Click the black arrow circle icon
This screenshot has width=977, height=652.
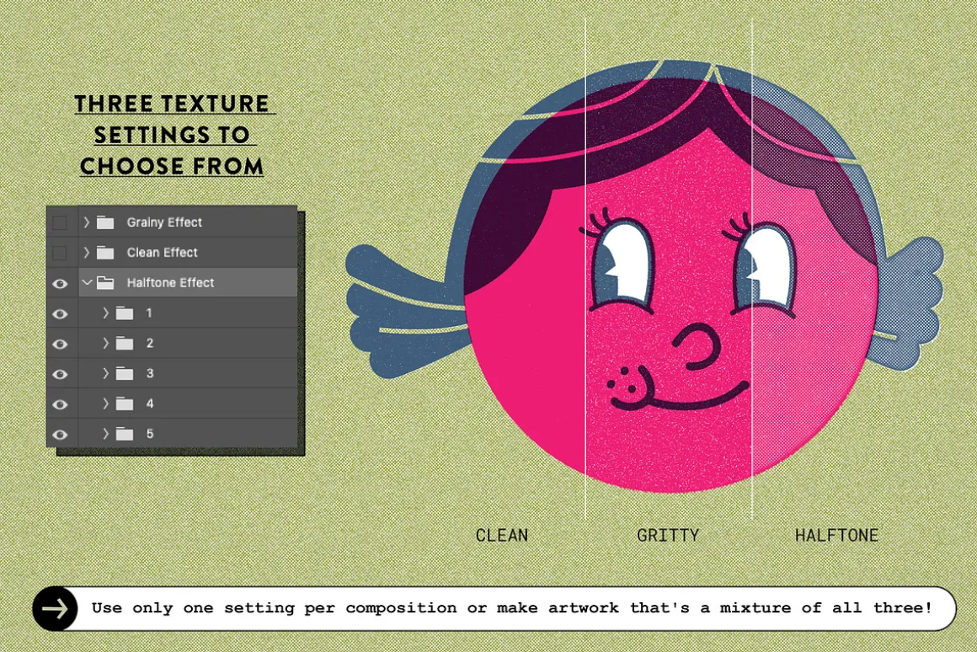pyautogui.click(x=55, y=608)
